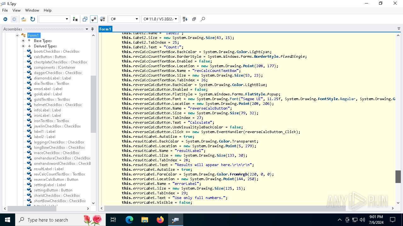Viewport: 403px width, 226px height.
Task: Open the File menu
Action: coord(5,10)
